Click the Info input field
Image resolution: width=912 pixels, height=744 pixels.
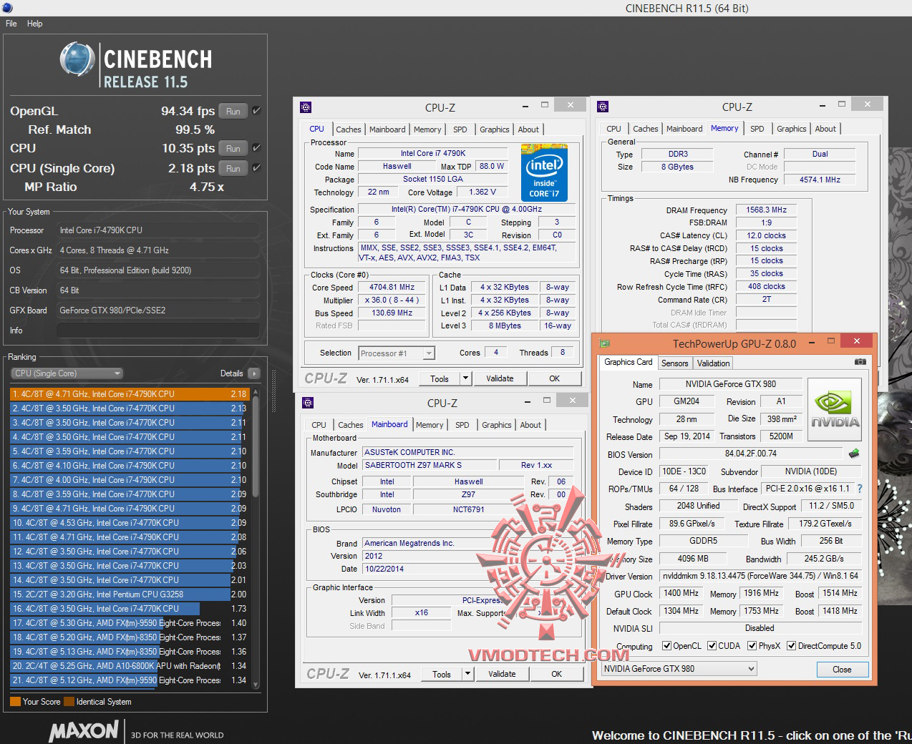coord(158,331)
